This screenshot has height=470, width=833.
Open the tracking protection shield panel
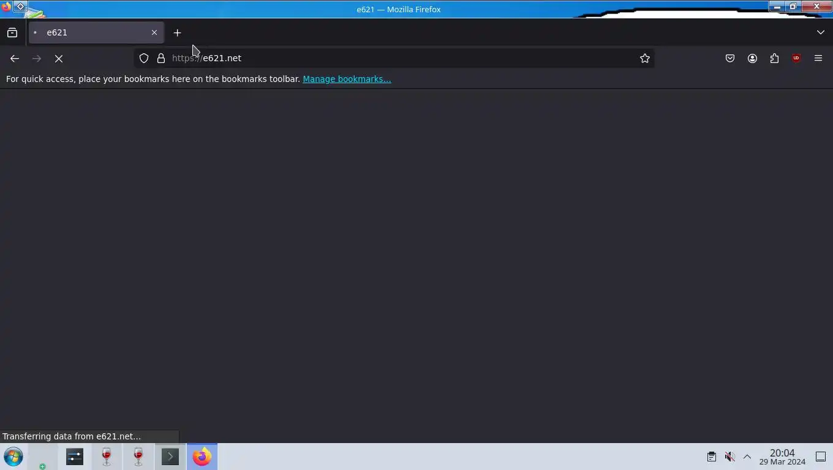click(144, 58)
